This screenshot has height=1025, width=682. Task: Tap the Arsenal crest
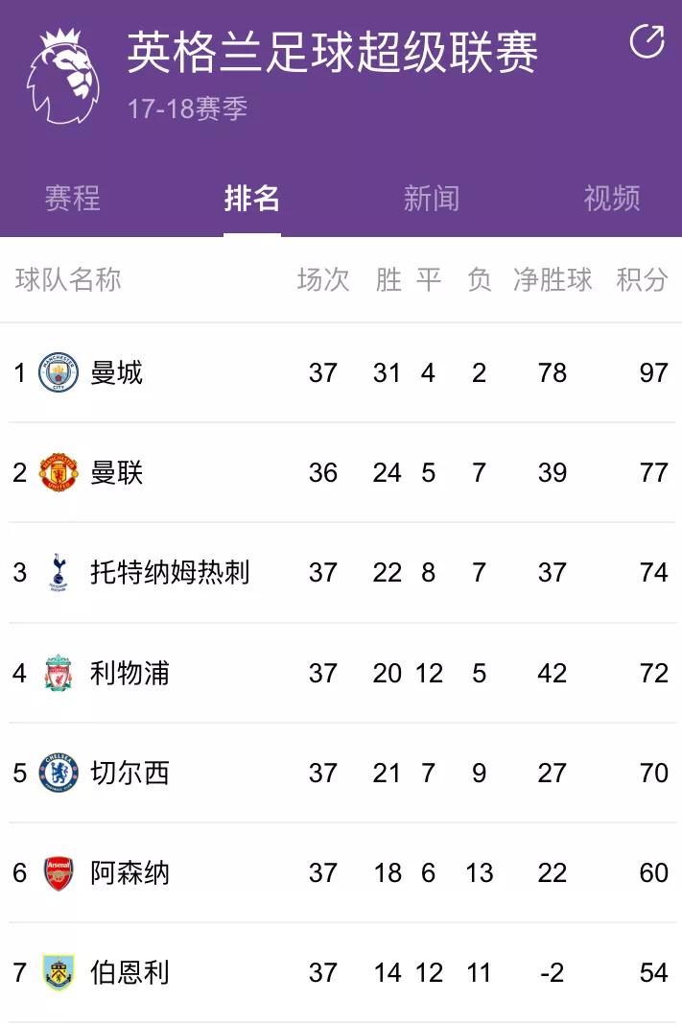pyautogui.click(x=58, y=873)
